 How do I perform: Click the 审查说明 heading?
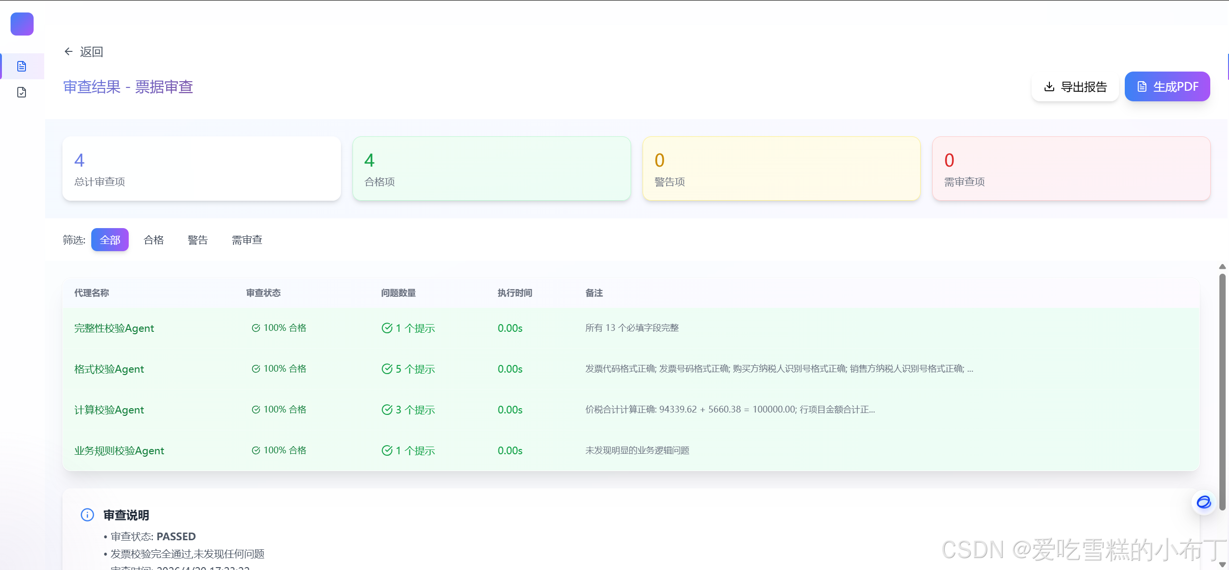point(126,515)
